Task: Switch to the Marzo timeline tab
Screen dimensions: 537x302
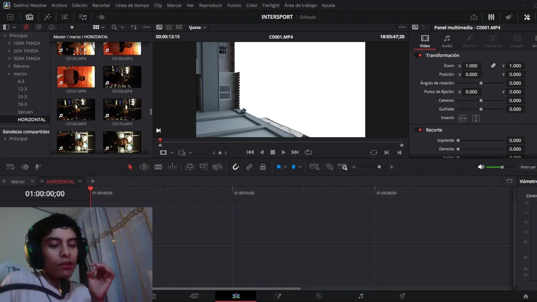Action: 18,182
